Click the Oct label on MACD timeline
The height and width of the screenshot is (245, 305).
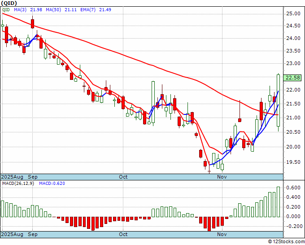(123, 234)
